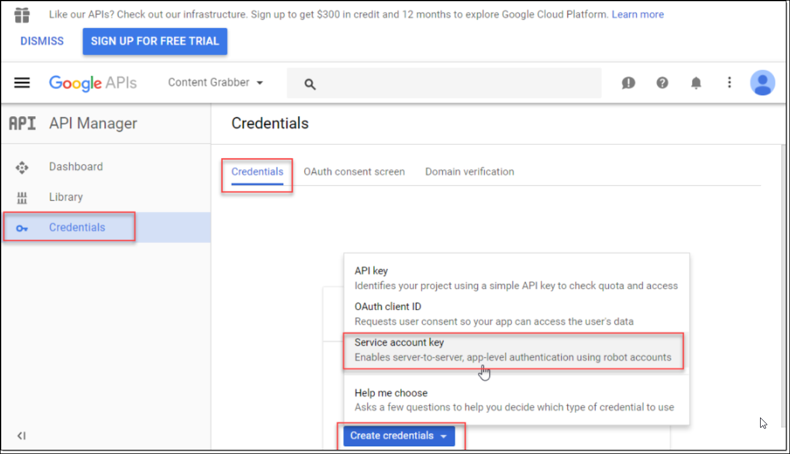Open the feedback alert icon
Viewport: 790px width, 454px height.
click(628, 83)
